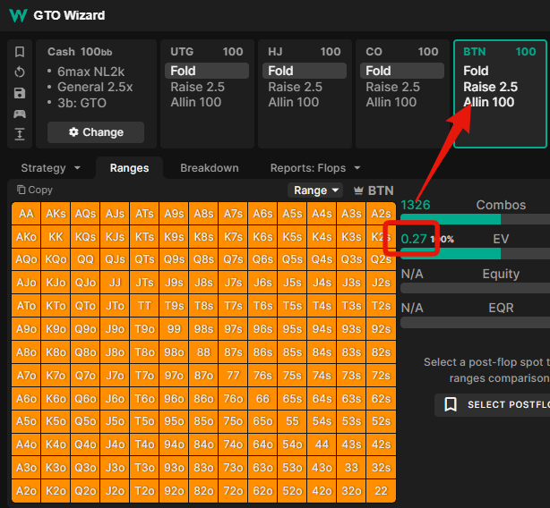Viewport: 550px width, 508px height.
Task: Click the Change settings button
Action: (x=96, y=132)
